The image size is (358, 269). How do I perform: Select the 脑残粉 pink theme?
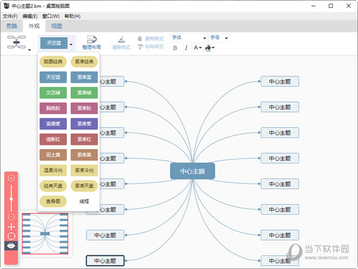53,108
